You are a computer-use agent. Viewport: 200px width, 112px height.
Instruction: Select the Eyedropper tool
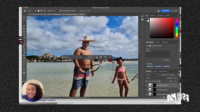coord(24,35)
